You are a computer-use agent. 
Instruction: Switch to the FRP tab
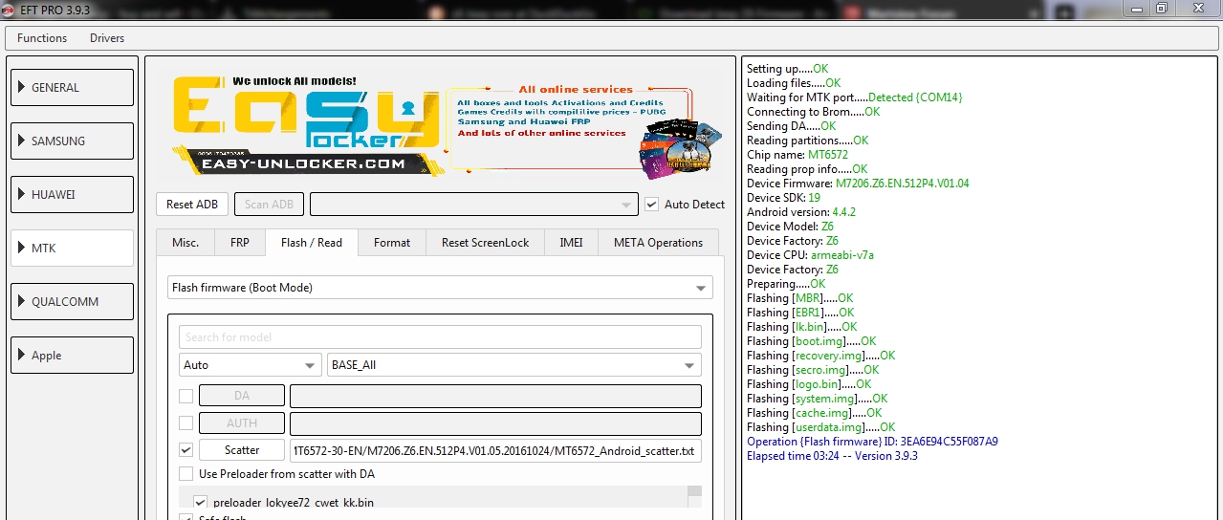240,243
